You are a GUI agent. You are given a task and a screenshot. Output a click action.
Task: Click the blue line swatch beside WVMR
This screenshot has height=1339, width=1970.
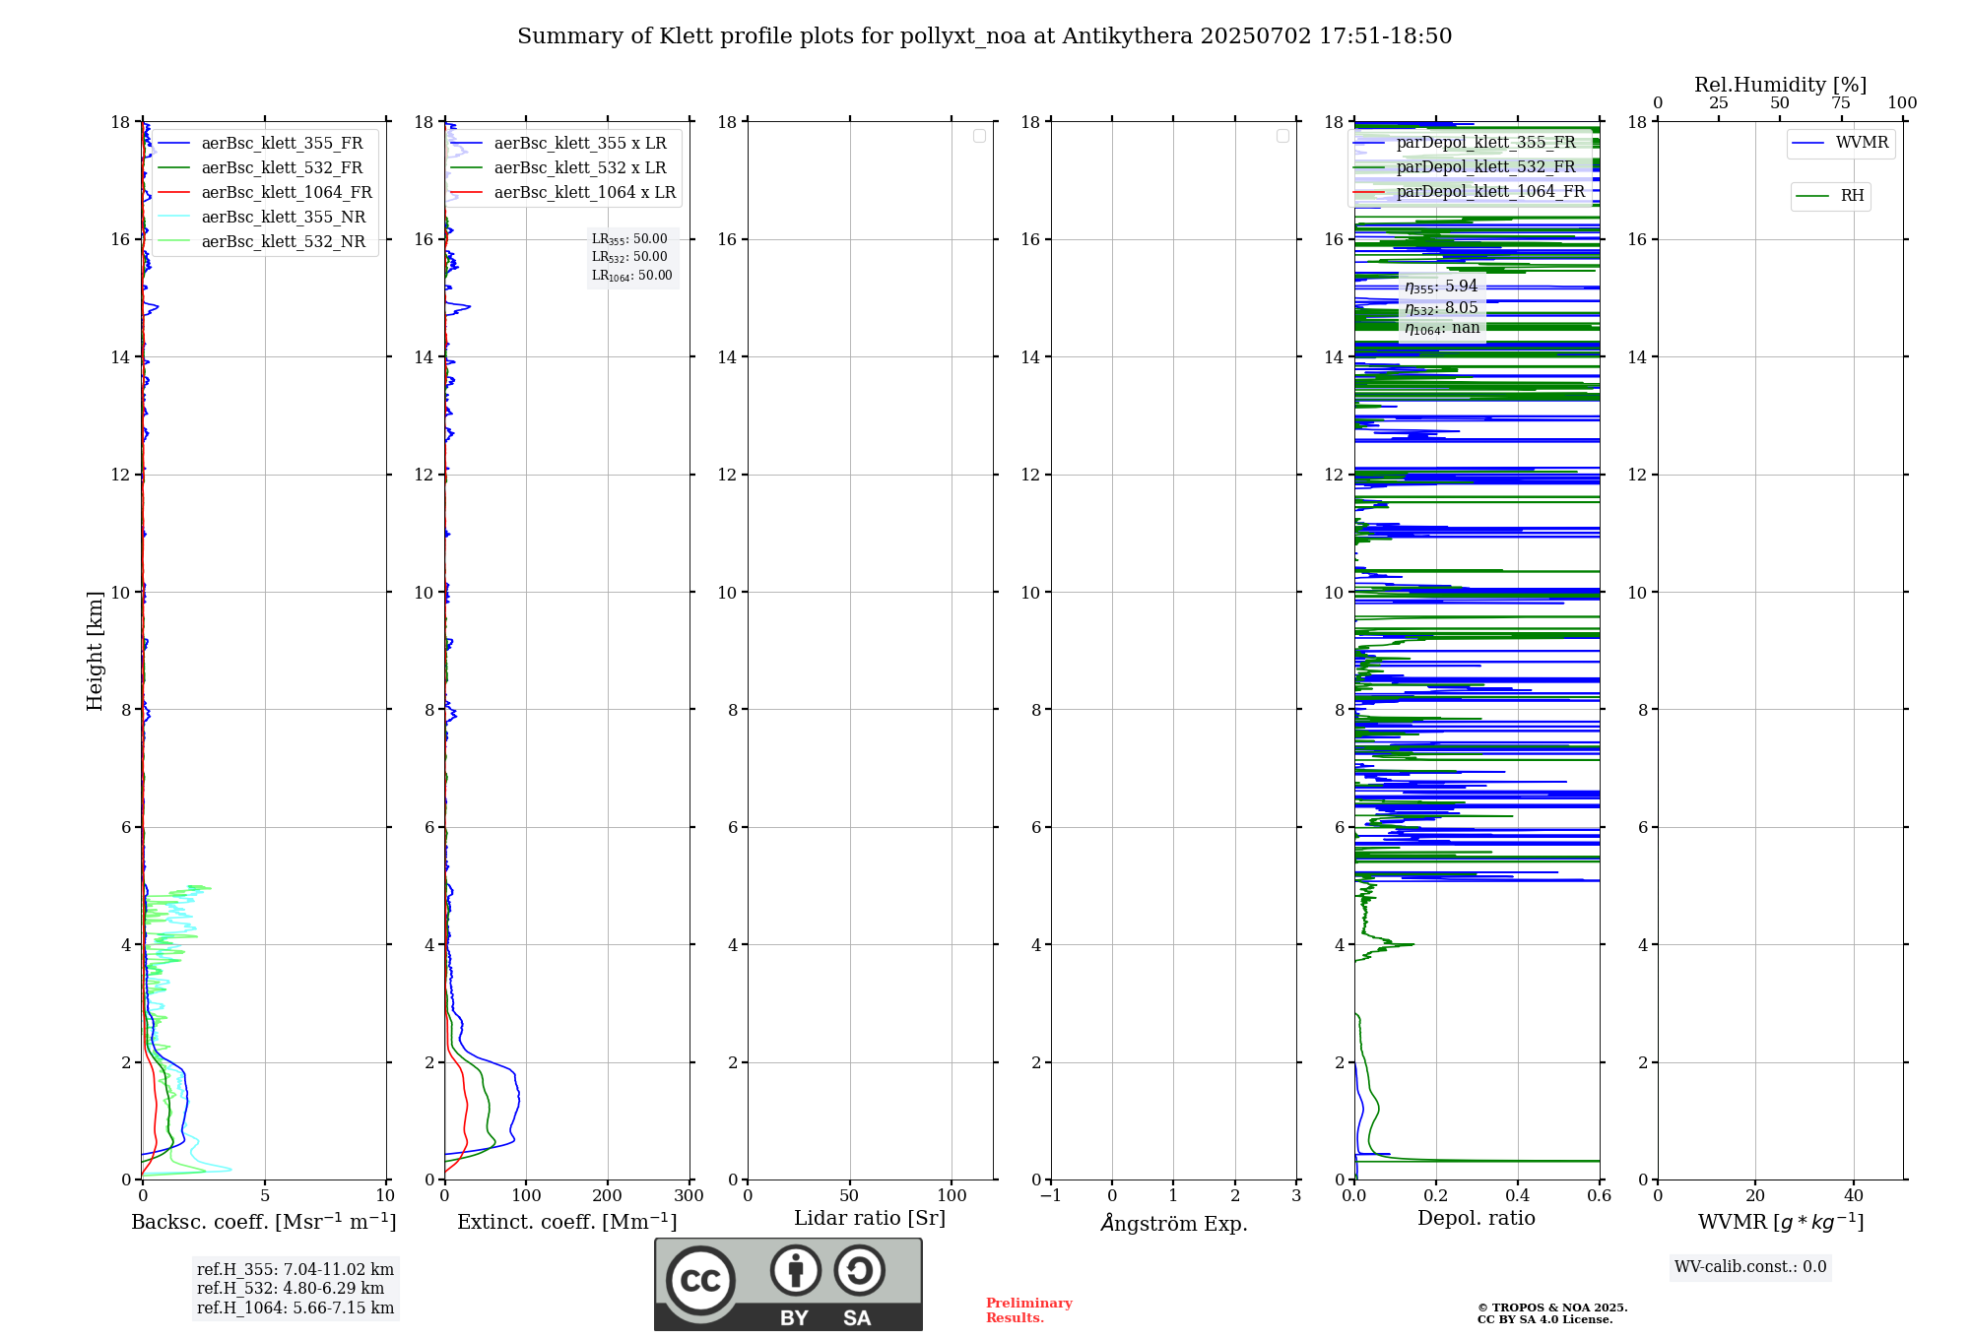[1808, 144]
